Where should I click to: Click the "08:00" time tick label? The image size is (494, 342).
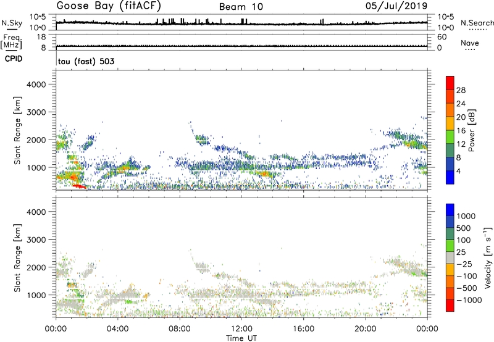180,329
